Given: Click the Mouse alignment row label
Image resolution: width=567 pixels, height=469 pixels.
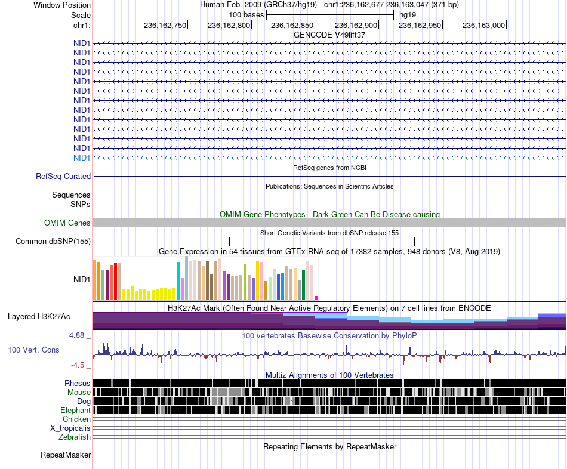Looking at the screenshot, I should pyautogui.click(x=79, y=393).
